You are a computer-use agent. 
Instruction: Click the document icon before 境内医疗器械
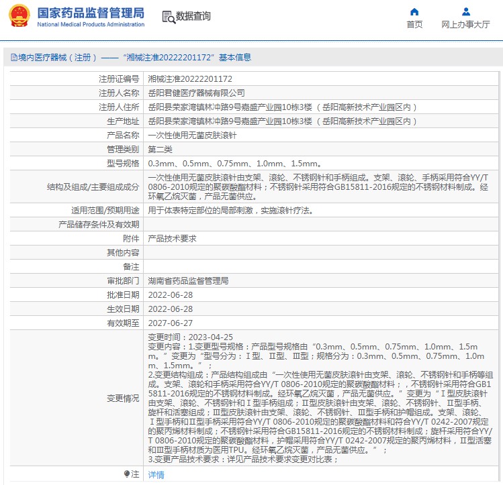click(14, 57)
